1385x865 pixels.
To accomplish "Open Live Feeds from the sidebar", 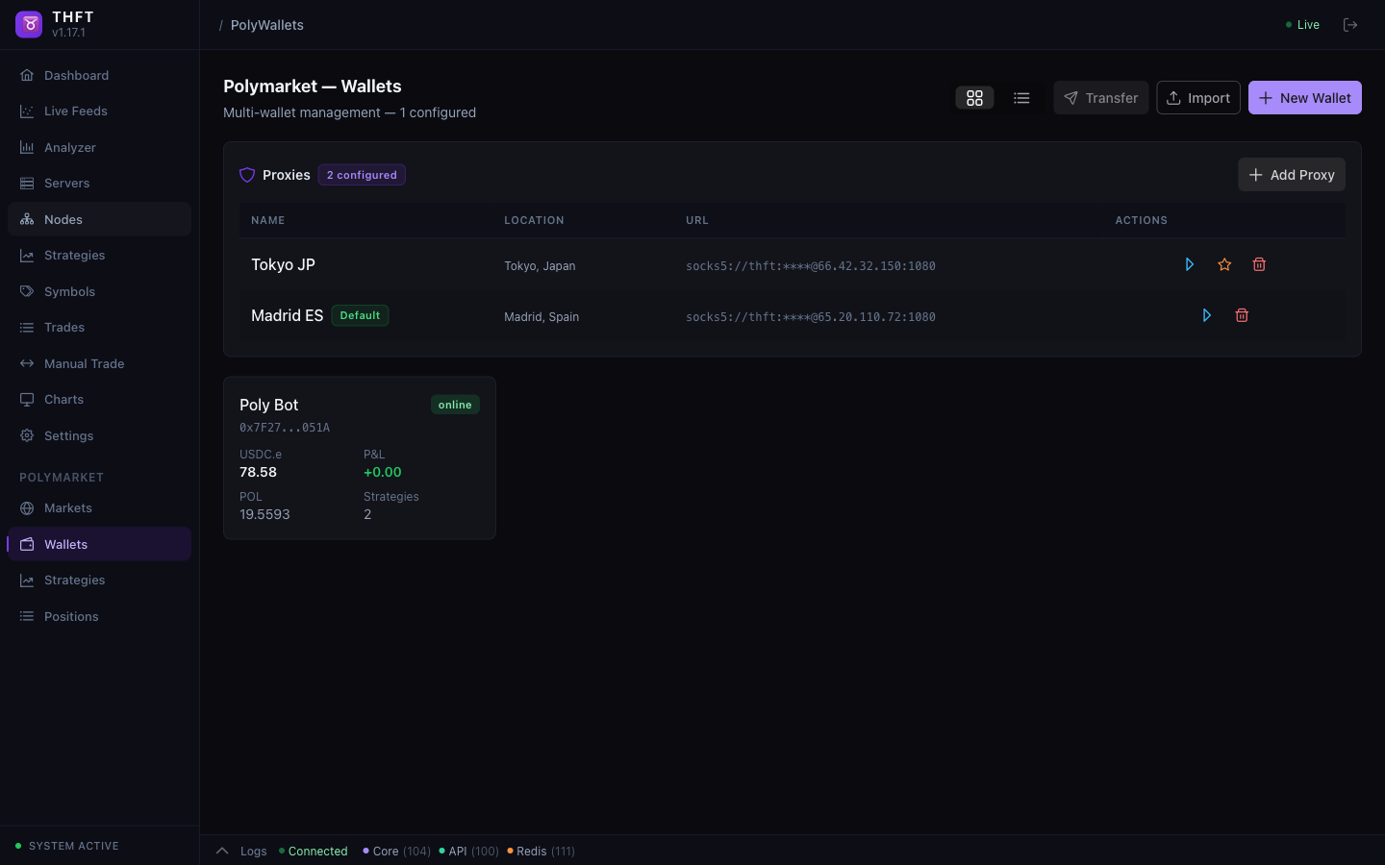I will pos(28,111).
